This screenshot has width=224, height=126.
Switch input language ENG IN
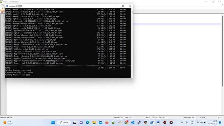point(192,122)
